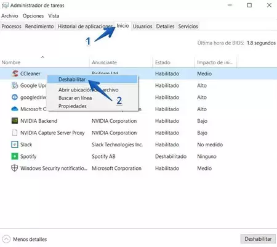This screenshot has height=247, width=277.
Task: Click the Ninguno impact value
Action: pyautogui.click(x=207, y=156)
